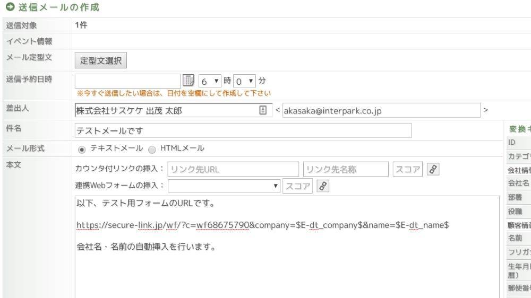Click the 送信対象 row label
This screenshot has width=531, height=298.
21,25
